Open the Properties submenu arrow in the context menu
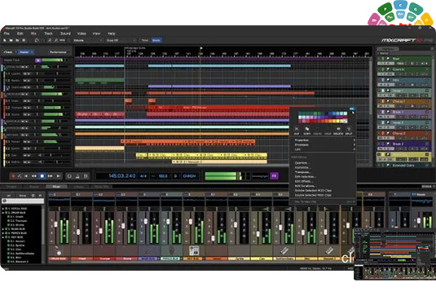Image resolution: width=436 pixels, height=296 pixels. click(354, 140)
